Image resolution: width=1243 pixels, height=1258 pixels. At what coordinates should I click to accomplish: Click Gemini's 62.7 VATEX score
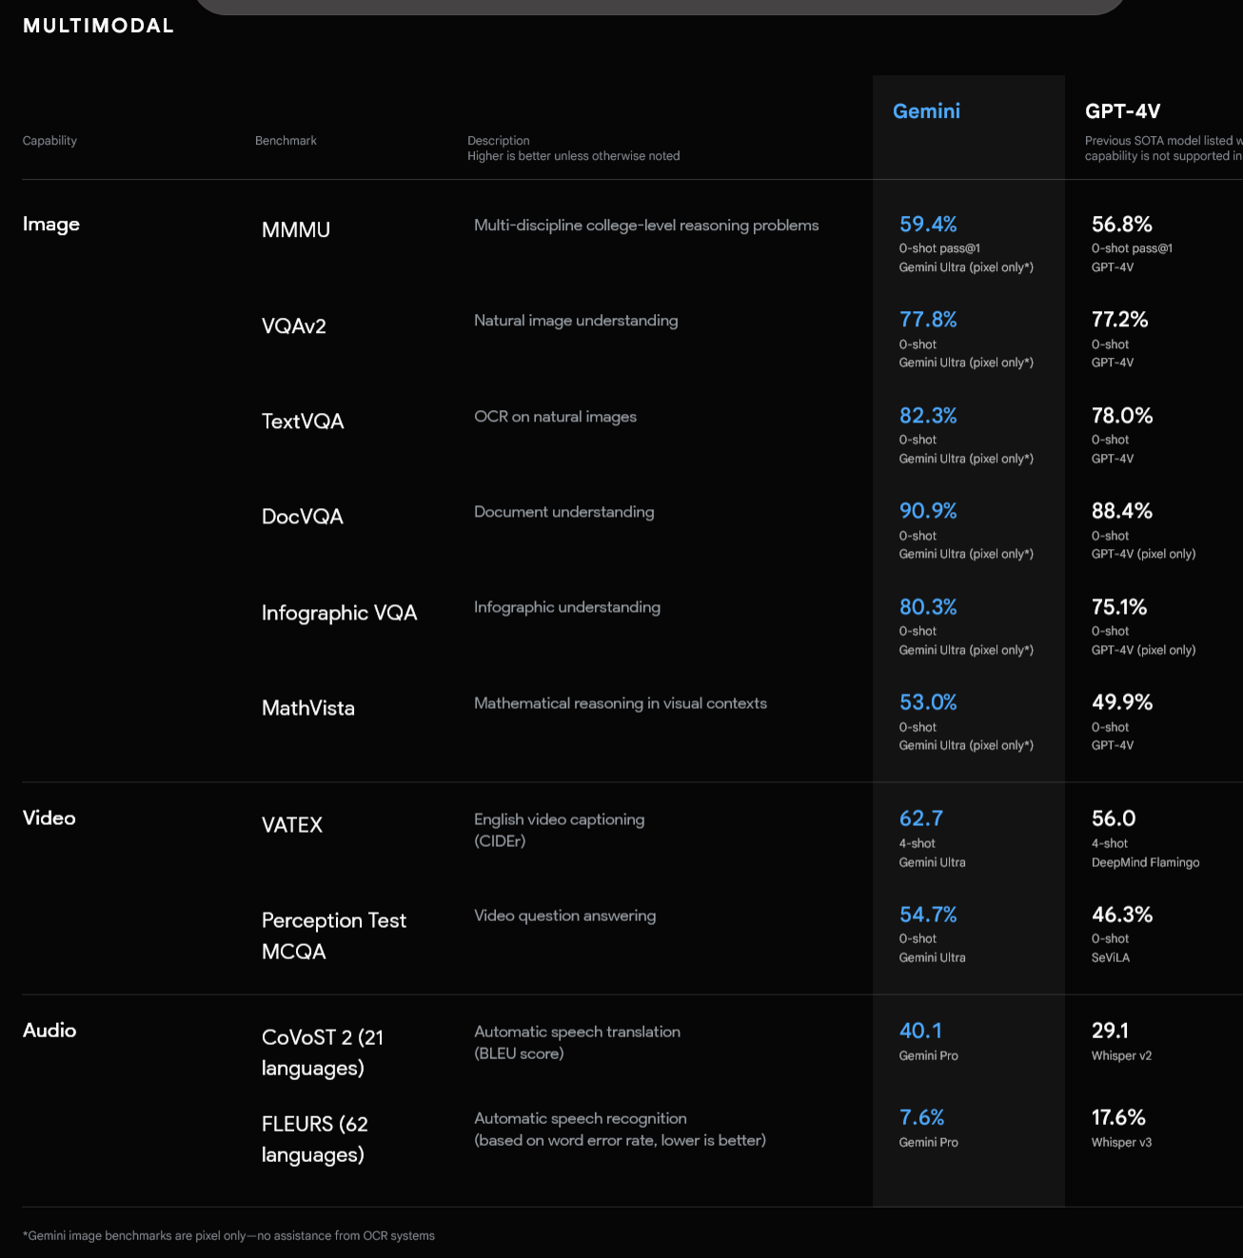click(921, 818)
